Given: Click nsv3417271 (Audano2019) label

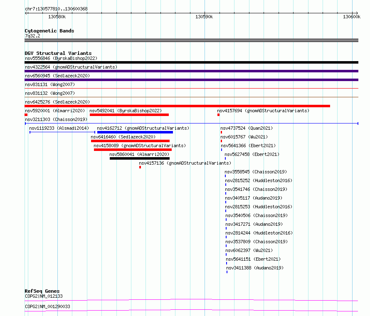Looking at the screenshot, I should pyautogui.click(x=254, y=224).
